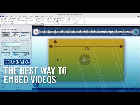Viewport: 140px width, 105px height.
Task: Select the Path tool
Action: click(36, 20)
